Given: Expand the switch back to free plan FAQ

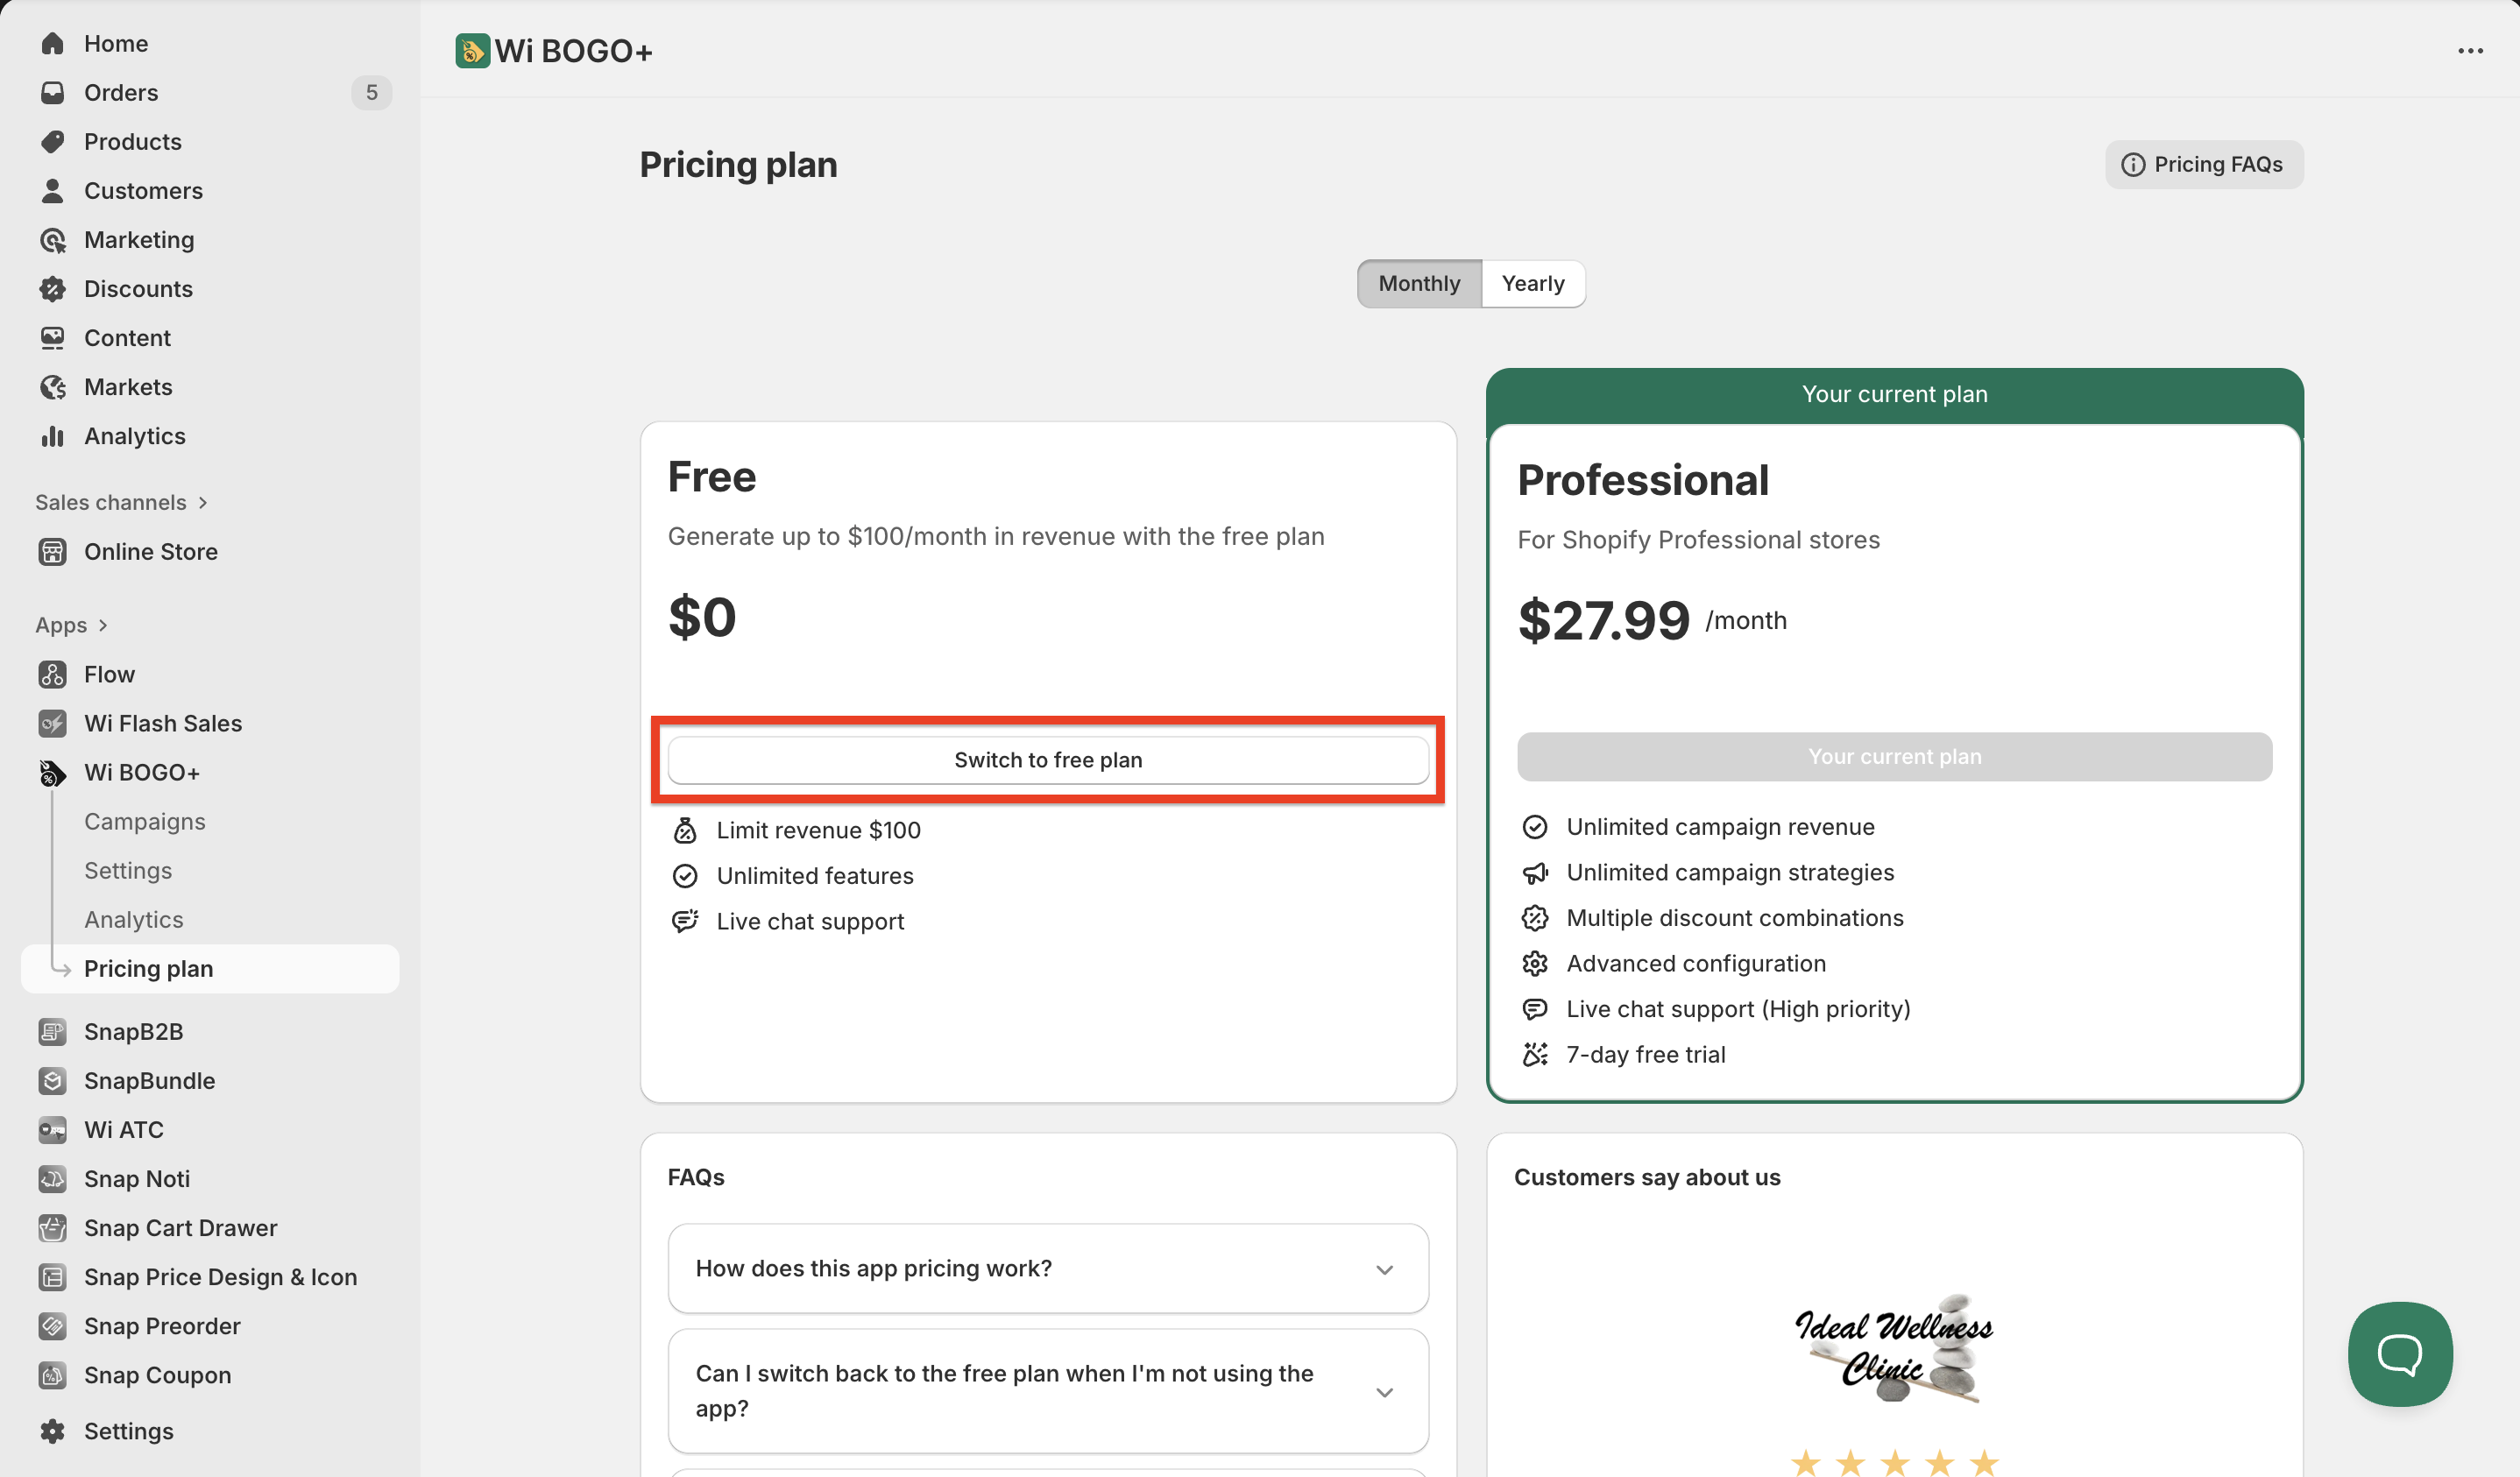Looking at the screenshot, I should coord(1047,1391).
